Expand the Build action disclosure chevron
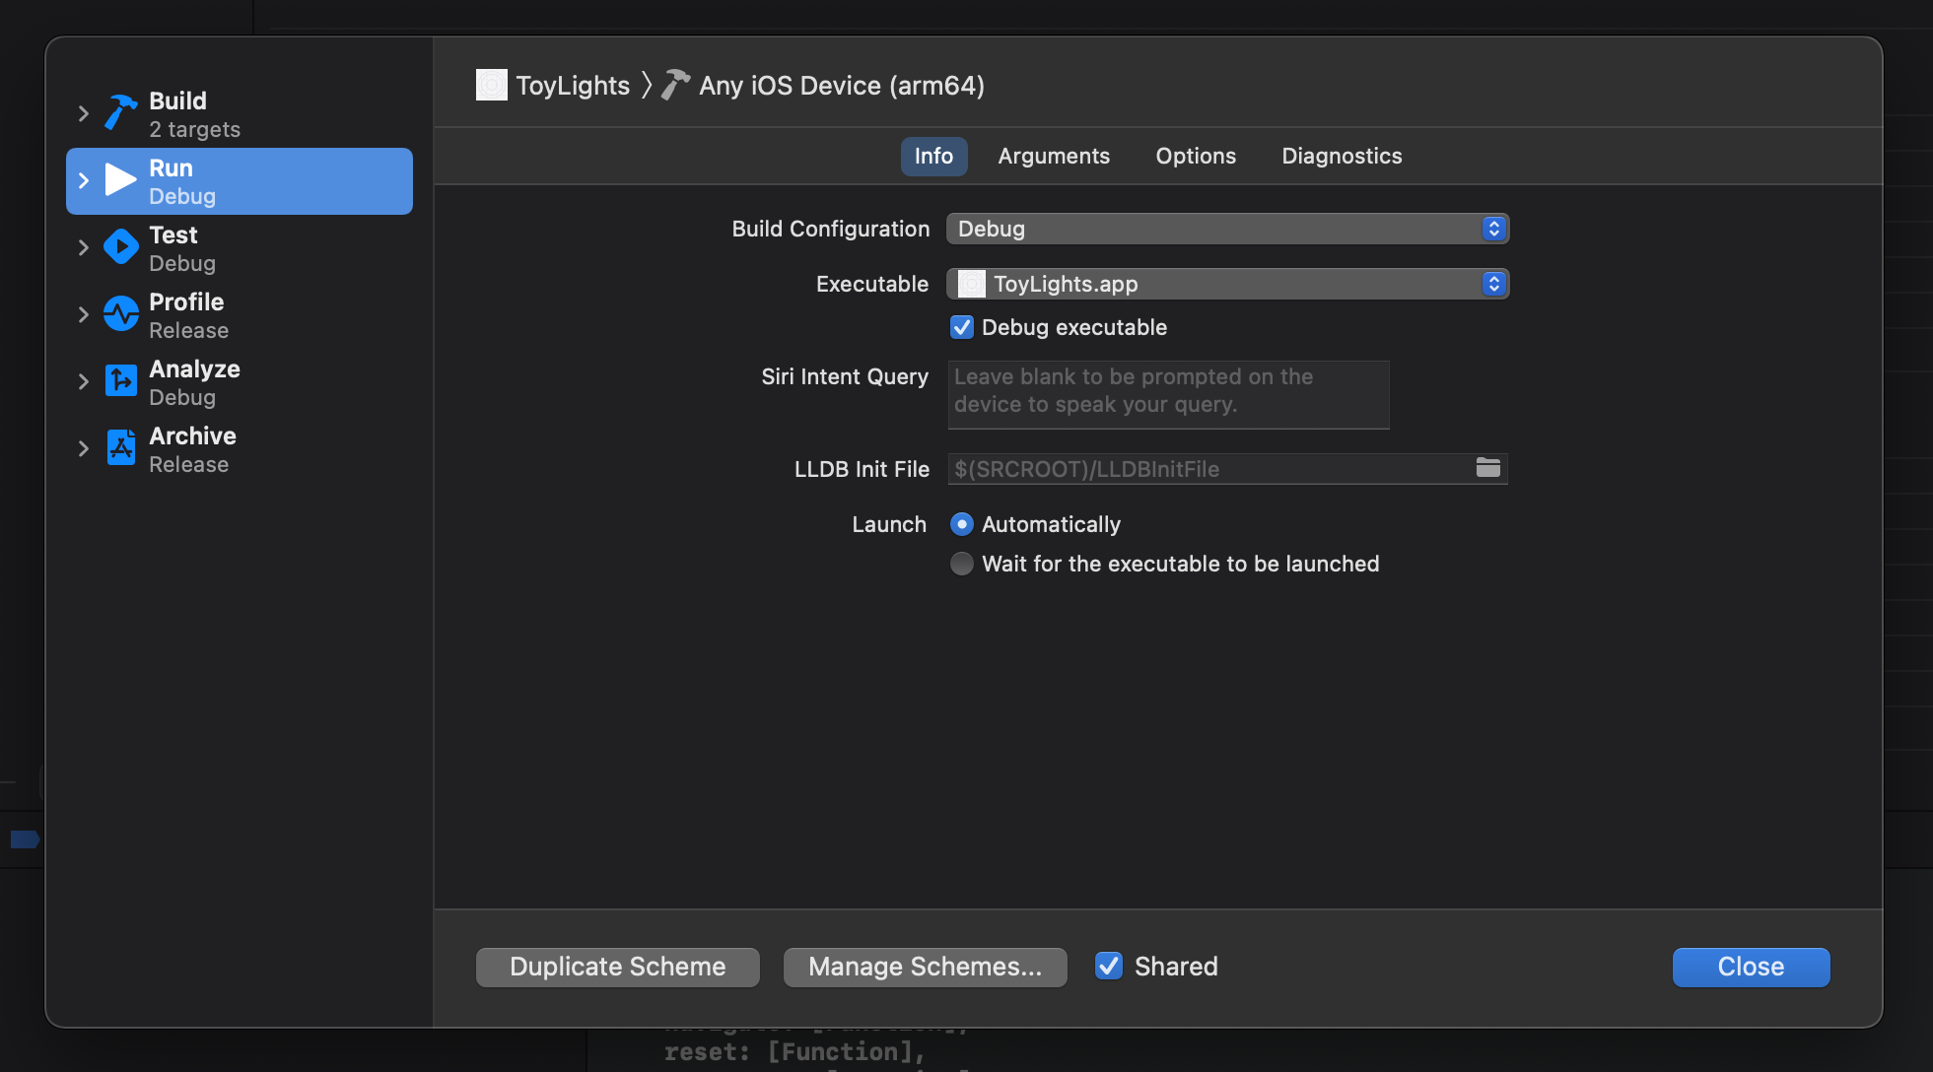This screenshot has width=1933, height=1072. (84, 113)
